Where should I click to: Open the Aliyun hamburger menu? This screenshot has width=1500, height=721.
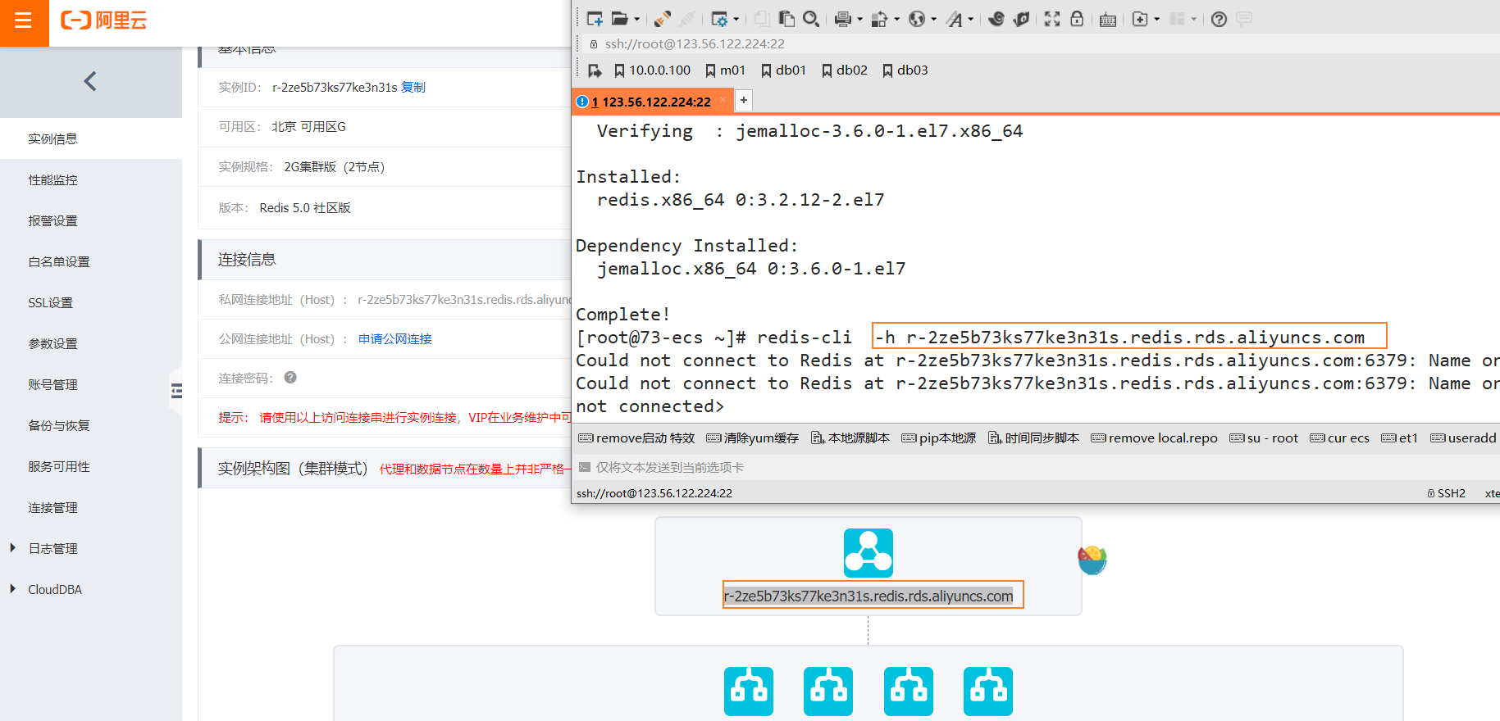point(24,20)
